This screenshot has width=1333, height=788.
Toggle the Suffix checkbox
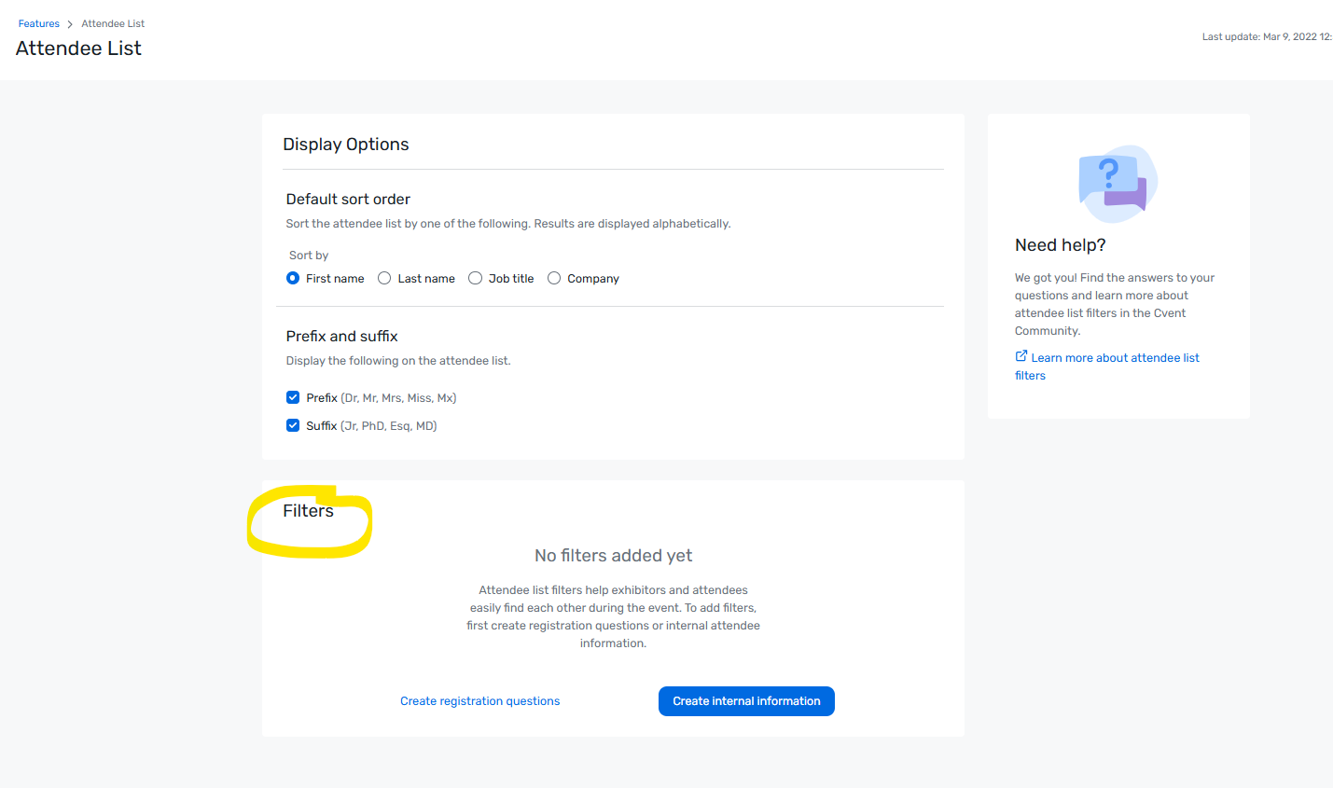click(293, 425)
